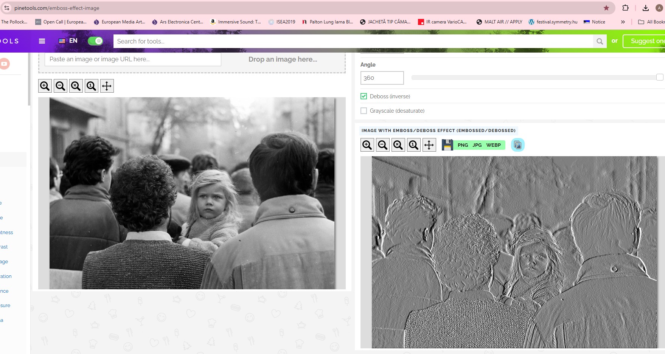Toggle the light/dark theme switch
This screenshot has width=665, height=354.
coord(95,41)
